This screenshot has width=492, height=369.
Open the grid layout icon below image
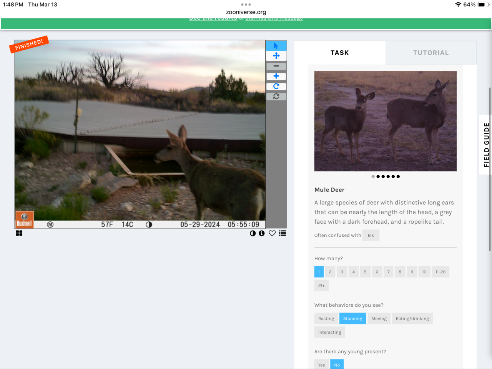coord(19,233)
